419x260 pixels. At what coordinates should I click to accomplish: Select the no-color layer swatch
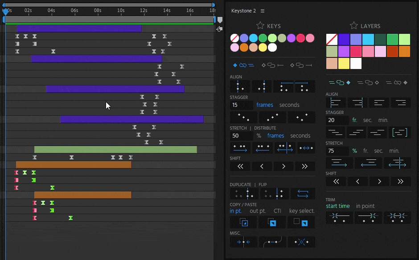[x=332, y=40]
